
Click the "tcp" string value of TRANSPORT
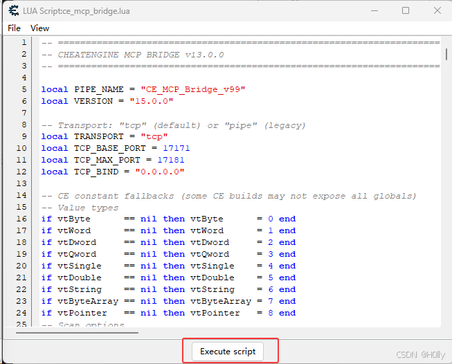click(x=154, y=136)
